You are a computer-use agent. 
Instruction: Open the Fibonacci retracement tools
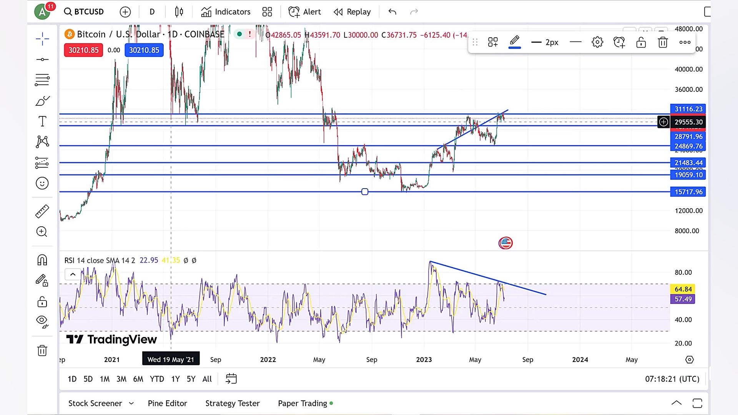click(x=42, y=80)
